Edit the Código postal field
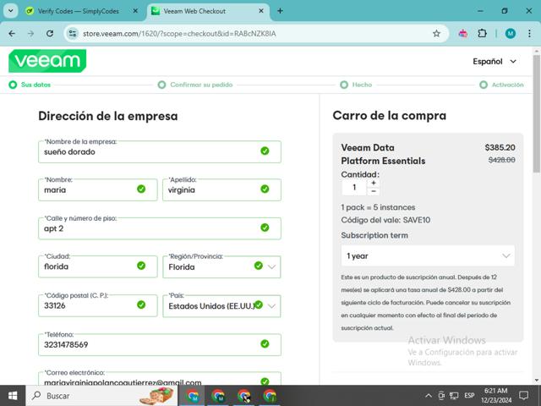The height and width of the screenshot is (406, 541). 98,305
